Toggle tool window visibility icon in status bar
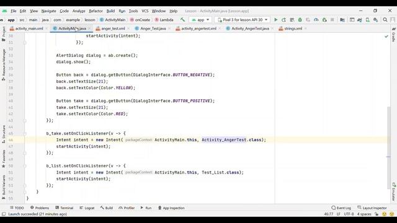The height and width of the screenshot is (223, 397). pos(4,214)
